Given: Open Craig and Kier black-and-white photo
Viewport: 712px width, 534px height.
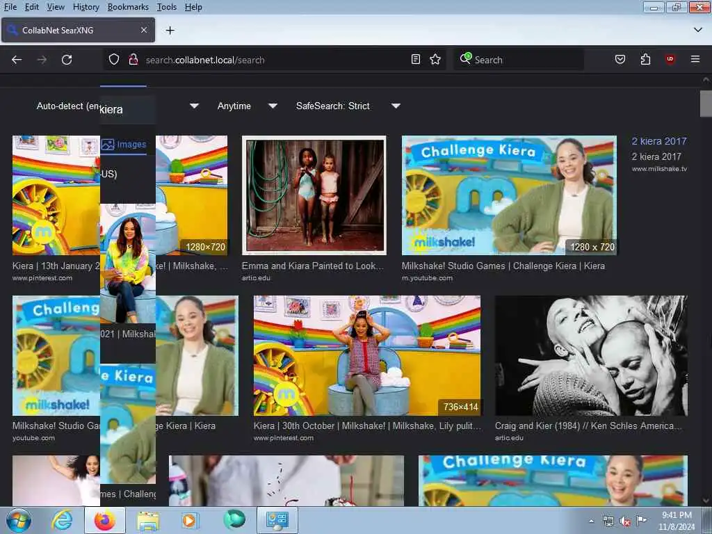Looking at the screenshot, I should coord(591,355).
